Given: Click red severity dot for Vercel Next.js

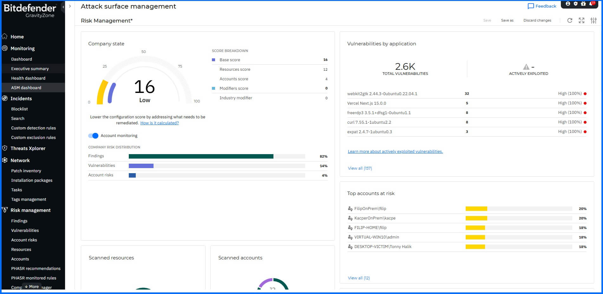Looking at the screenshot, I should (x=585, y=103).
